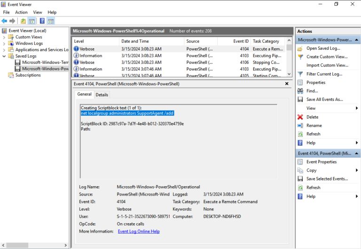Screen dimensions: 361x249
Task: Open the View menu in menu bar
Action: pos(38,12)
